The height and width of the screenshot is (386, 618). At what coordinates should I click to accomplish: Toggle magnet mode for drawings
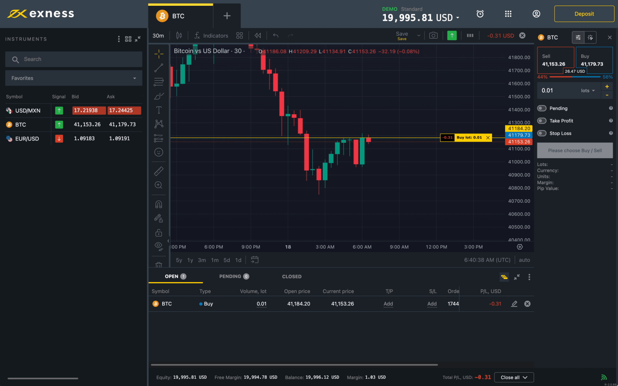159,204
